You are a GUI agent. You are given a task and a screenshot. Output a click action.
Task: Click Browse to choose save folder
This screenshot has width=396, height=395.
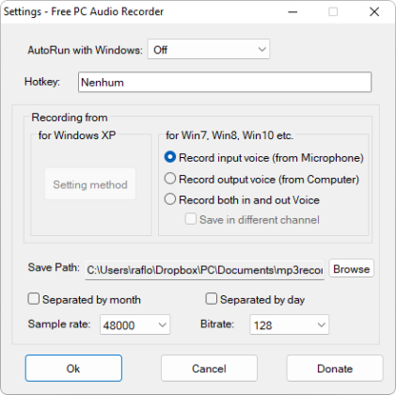351,269
